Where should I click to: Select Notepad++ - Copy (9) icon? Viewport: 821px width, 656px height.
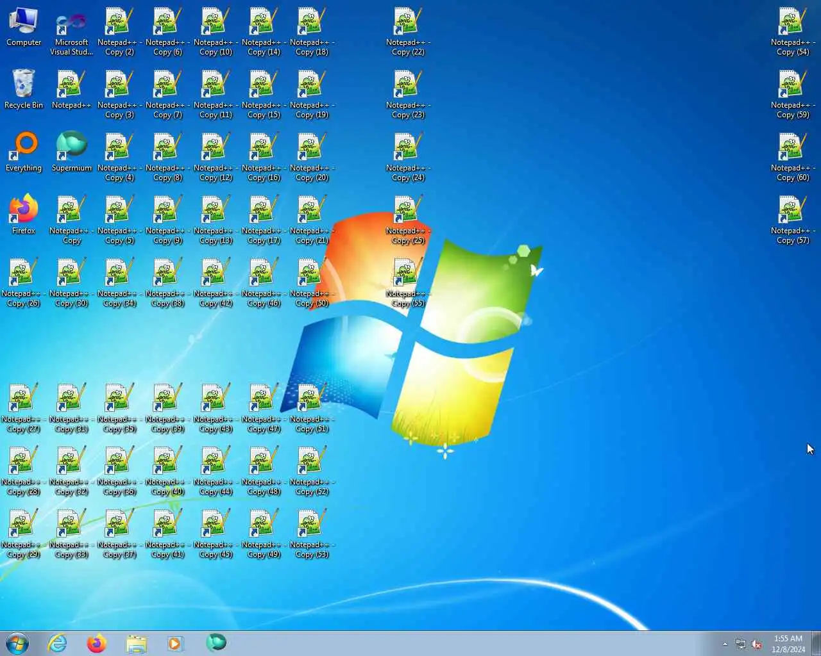pyautogui.click(x=168, y=220)
